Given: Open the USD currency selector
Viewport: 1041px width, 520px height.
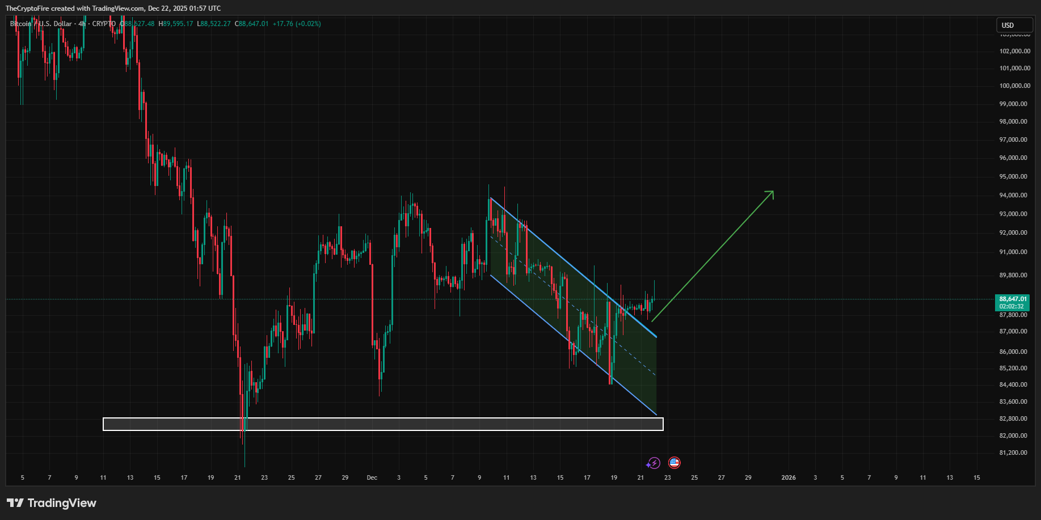Looking at the screenshot, I should pyautogui.click(x=1015, y=25).
